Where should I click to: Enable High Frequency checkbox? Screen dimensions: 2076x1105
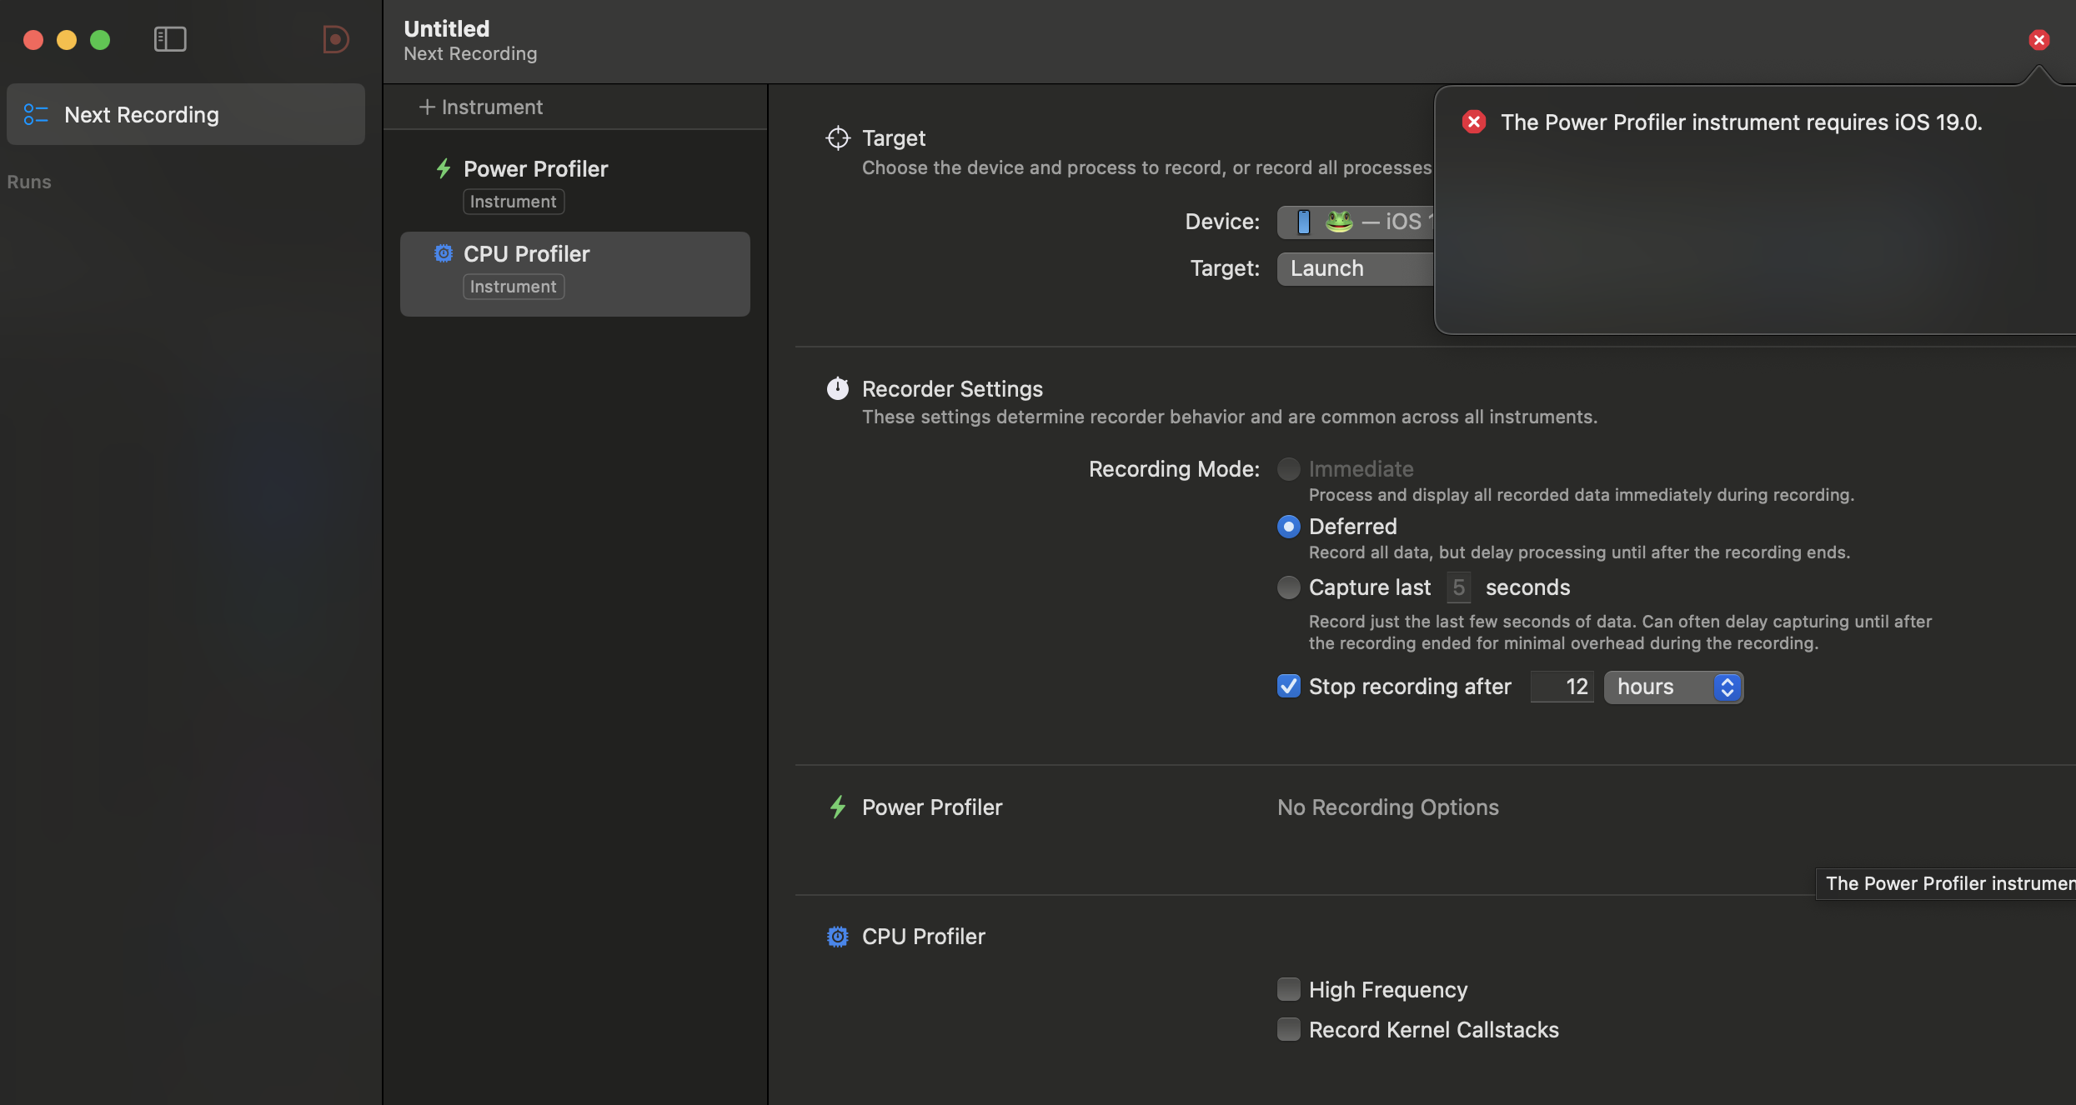(x=1288, y=989)
